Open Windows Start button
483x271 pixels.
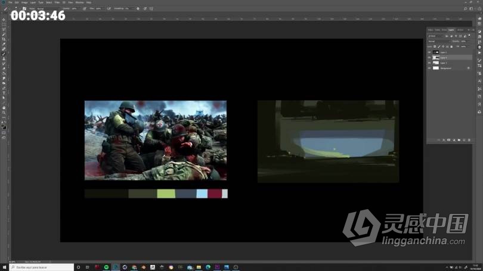pyautogui.click(x=4, y=267)
